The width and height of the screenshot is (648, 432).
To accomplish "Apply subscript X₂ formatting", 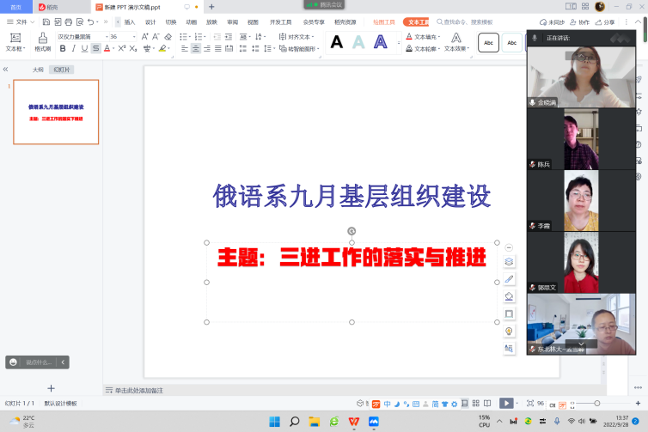I will (132, 48).
